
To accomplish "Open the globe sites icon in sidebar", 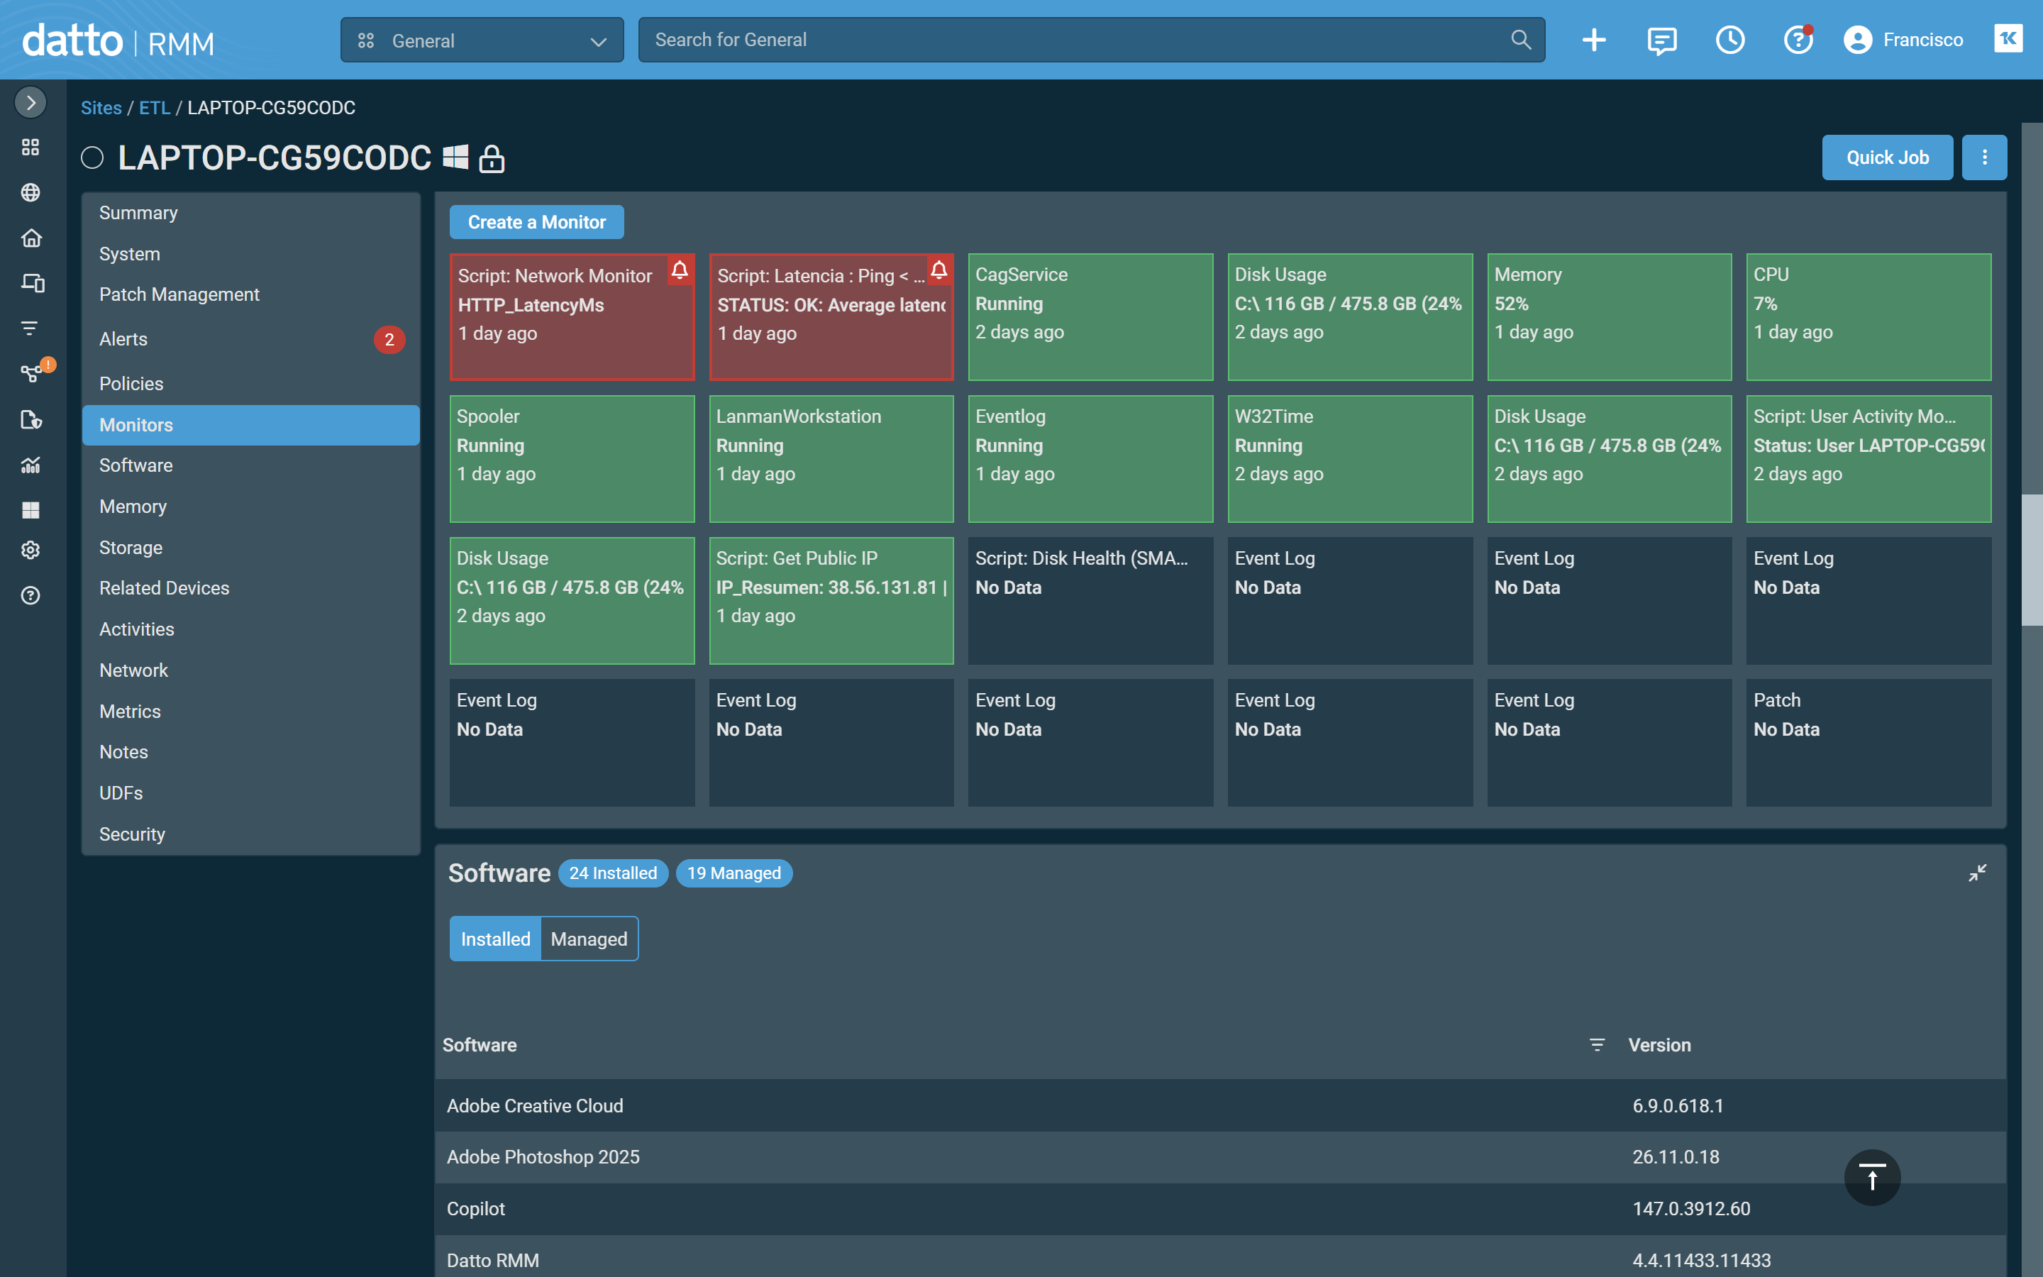I will coord(31,192).
